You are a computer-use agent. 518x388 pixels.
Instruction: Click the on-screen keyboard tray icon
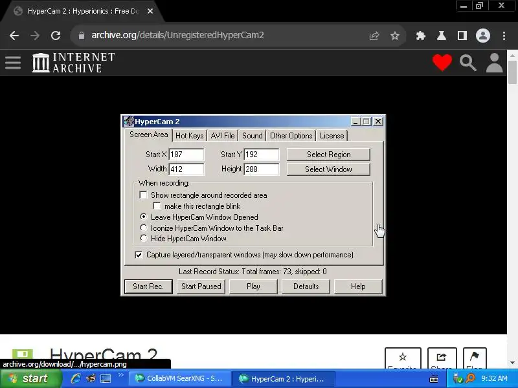(x=434, y=379)
